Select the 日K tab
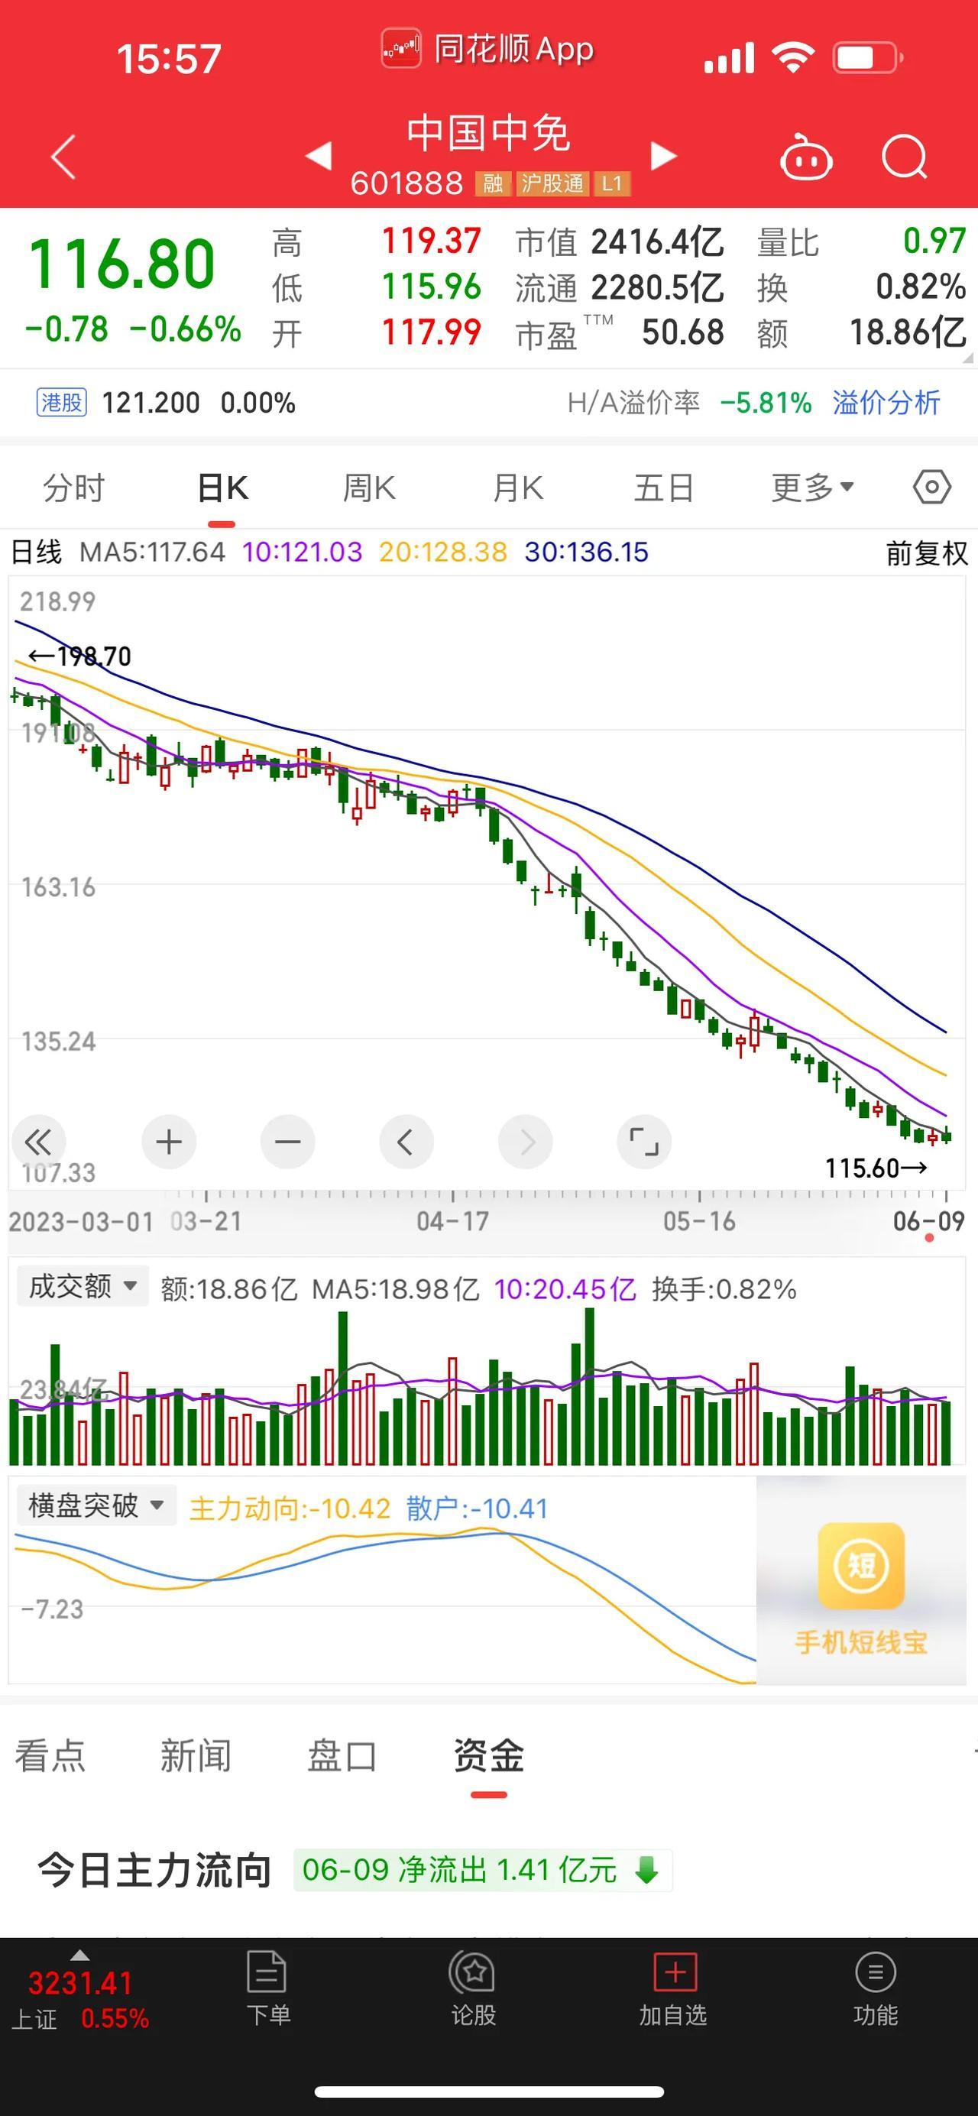 222,487
